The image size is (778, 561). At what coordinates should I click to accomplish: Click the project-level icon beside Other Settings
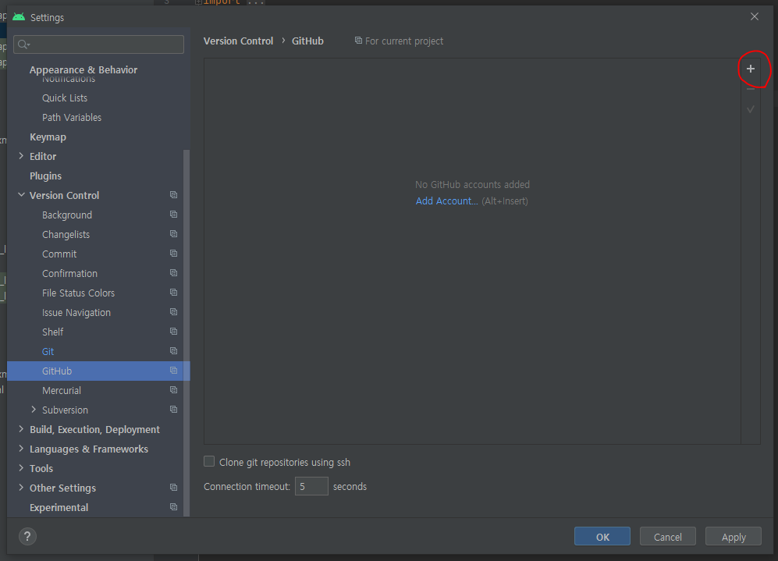tap(173, 488)
